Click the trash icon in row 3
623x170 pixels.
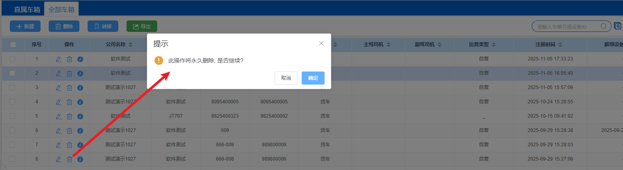coord(70,88)
